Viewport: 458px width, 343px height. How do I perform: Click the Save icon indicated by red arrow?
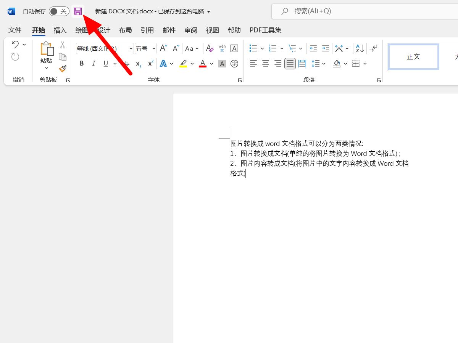[x=78, y=11]
